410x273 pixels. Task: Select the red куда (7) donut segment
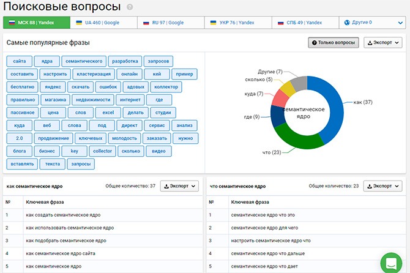pos(280,98)
